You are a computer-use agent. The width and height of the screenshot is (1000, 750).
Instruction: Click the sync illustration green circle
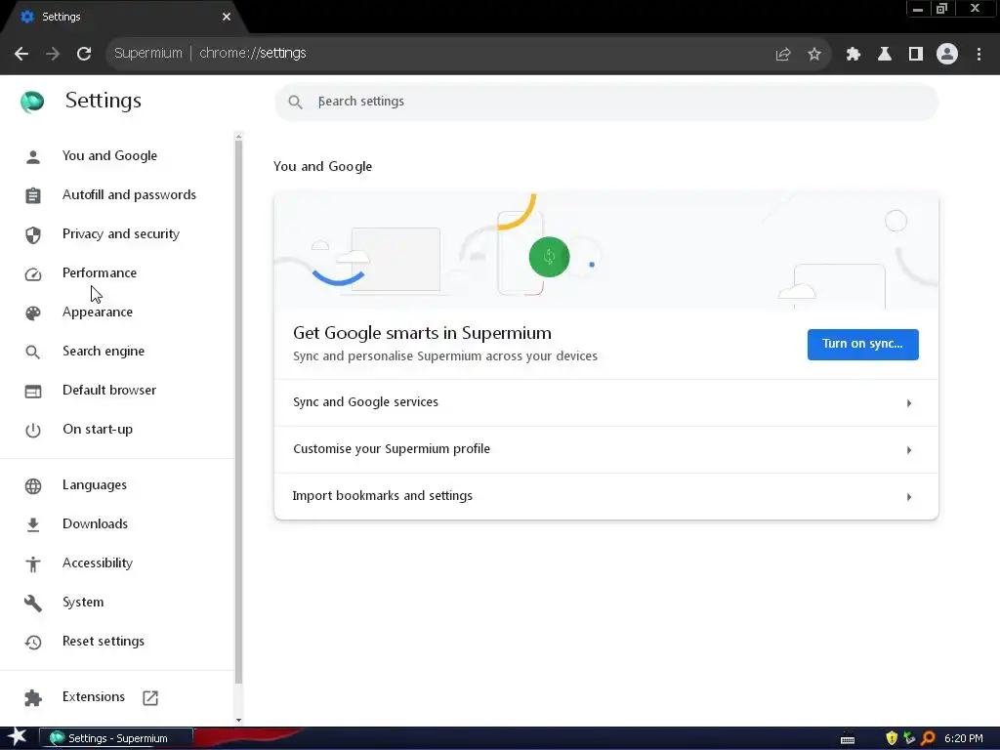[549, 257]
